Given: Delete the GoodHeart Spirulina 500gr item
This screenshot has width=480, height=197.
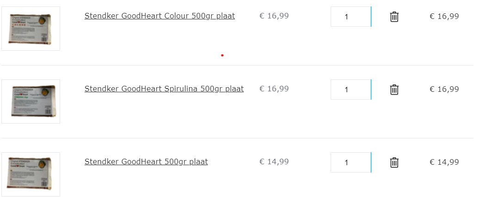Looking at the screenshot, I should [394, 90].
